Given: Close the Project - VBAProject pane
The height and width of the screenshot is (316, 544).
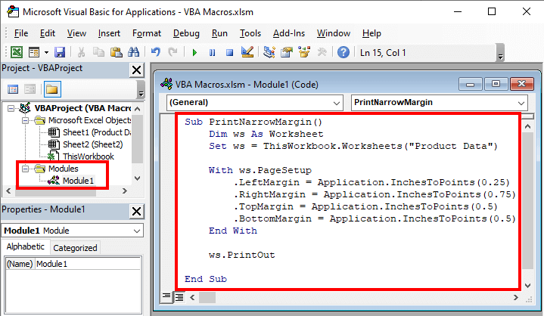Looking at the screenshot, I should (137, 70).
